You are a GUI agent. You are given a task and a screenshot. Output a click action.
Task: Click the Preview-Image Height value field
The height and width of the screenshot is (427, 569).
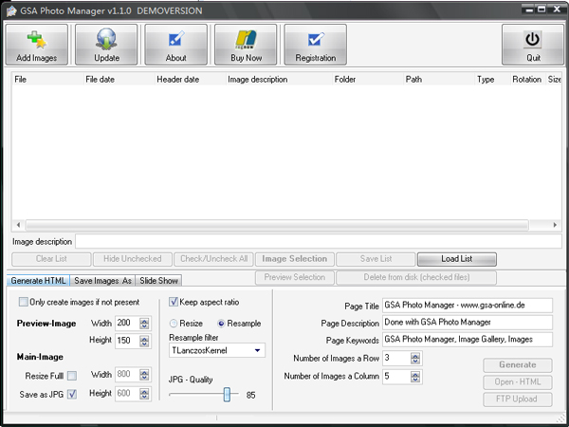pos(127,341)
